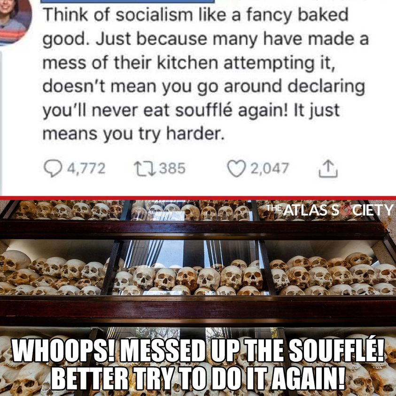Click the reply count 4,772

86,168
